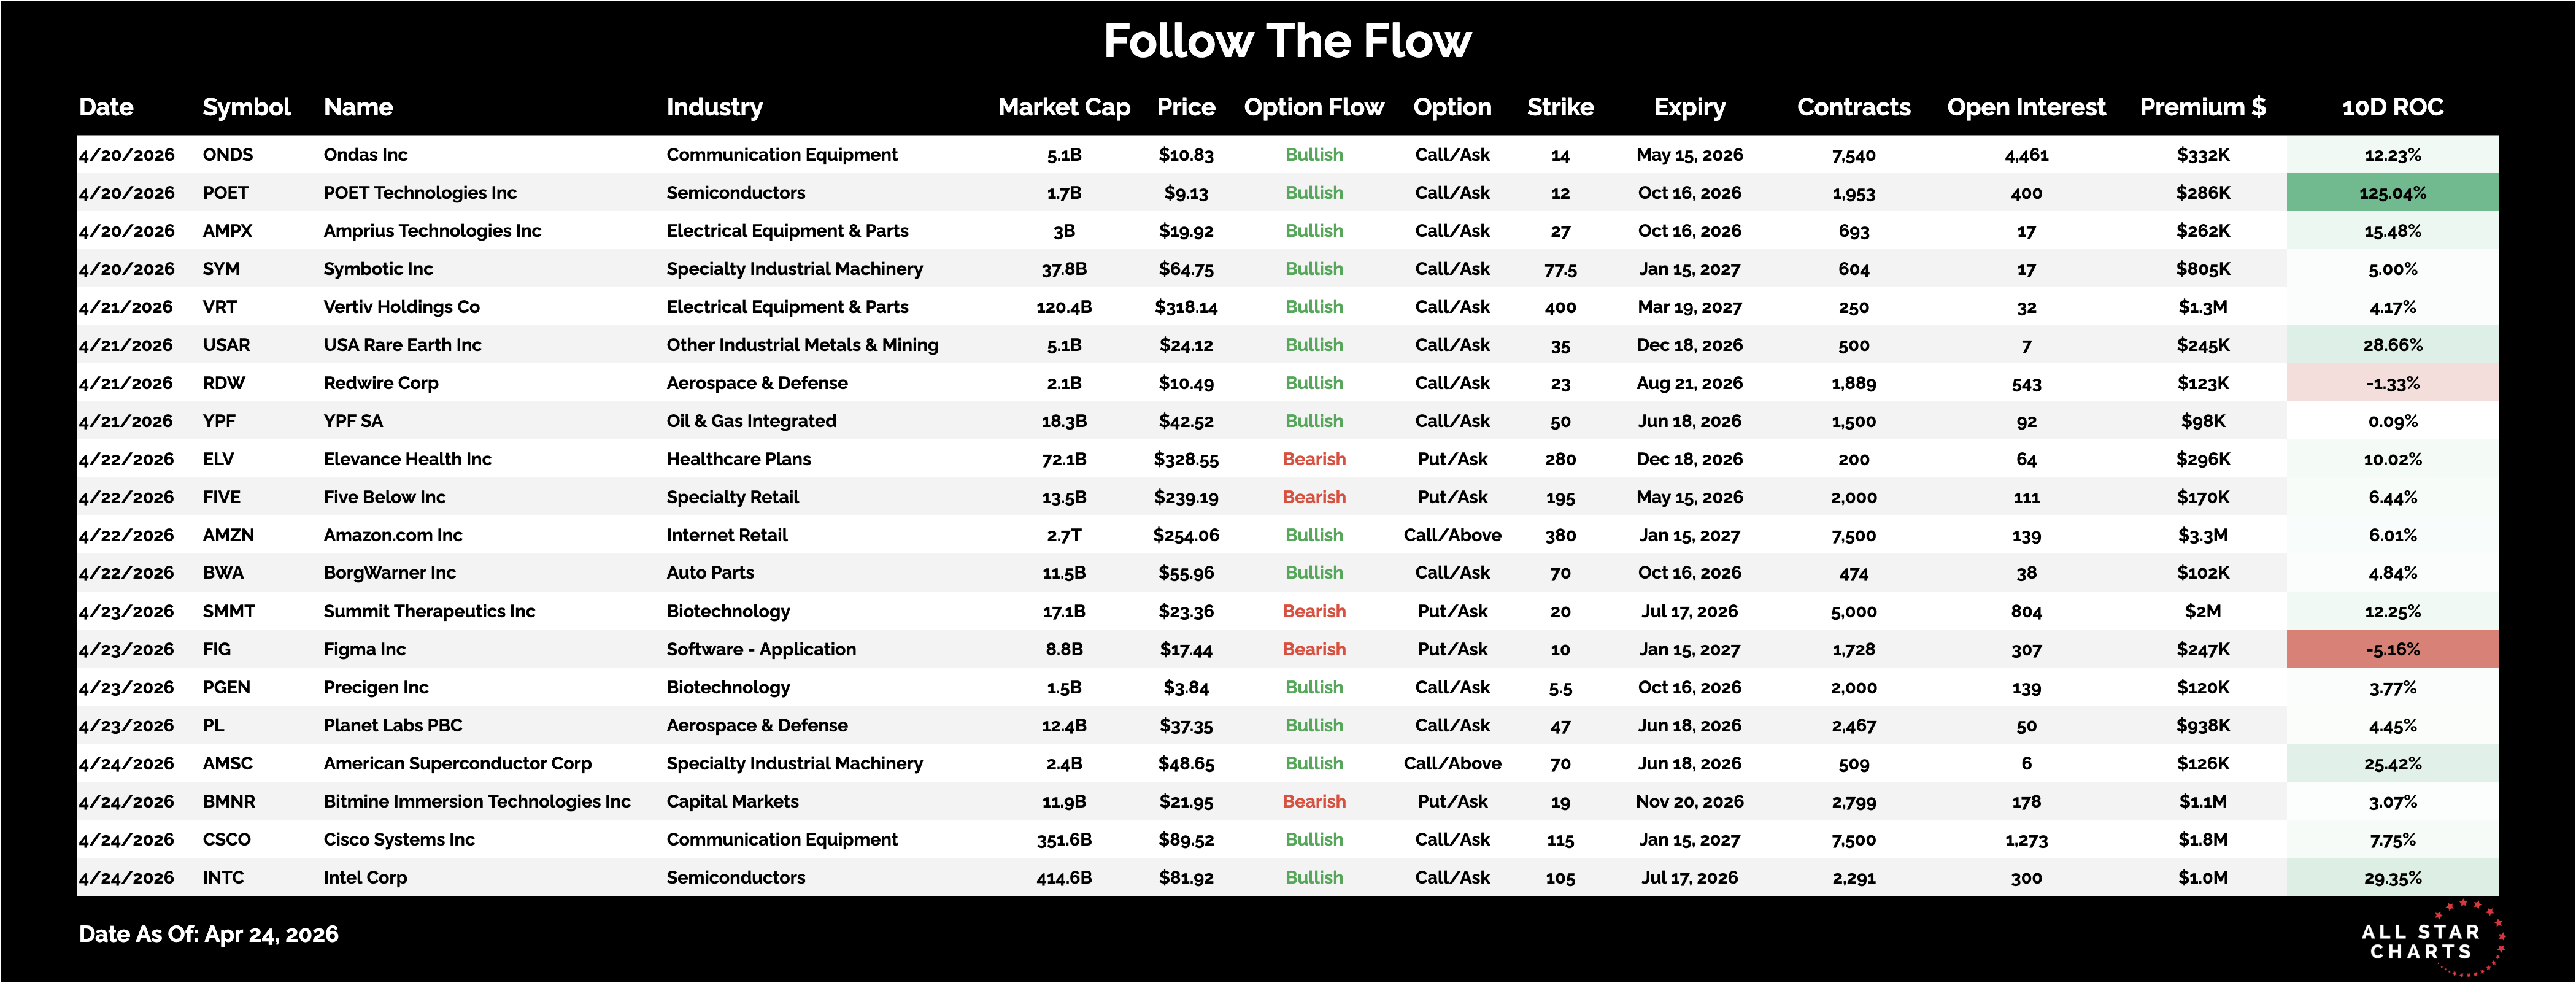The width and height of the screenshot is (2576, 983).
Task: Click Cisco Systems Inc row name
Action: pyautogui.click(x=399, y=839)
